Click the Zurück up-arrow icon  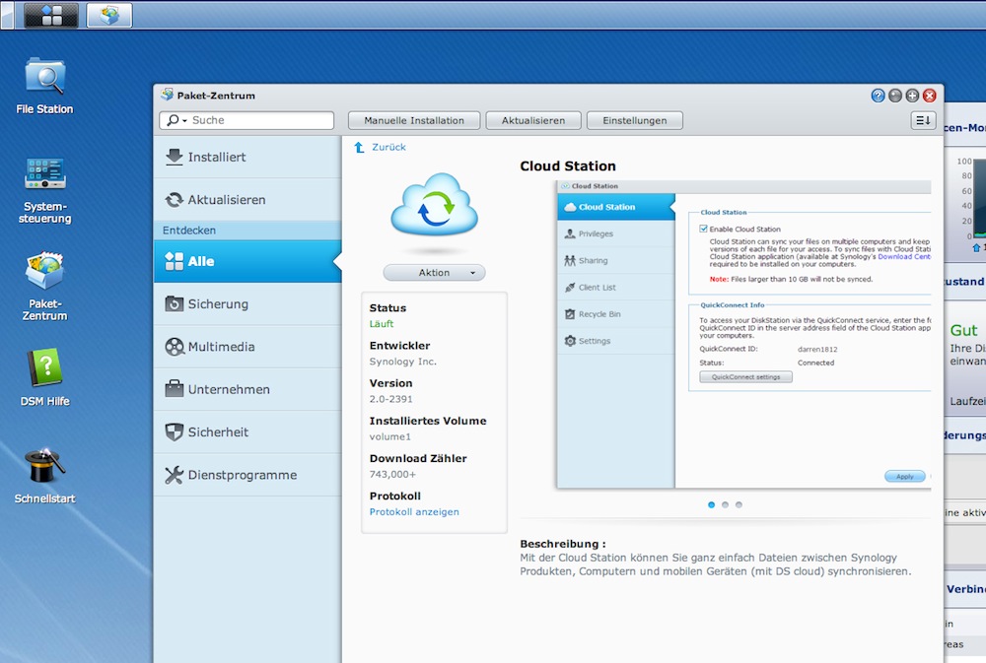click(x=359, y=147)
